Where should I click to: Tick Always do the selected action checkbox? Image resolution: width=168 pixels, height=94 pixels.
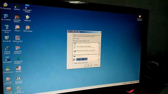click(x=73, y=63)
